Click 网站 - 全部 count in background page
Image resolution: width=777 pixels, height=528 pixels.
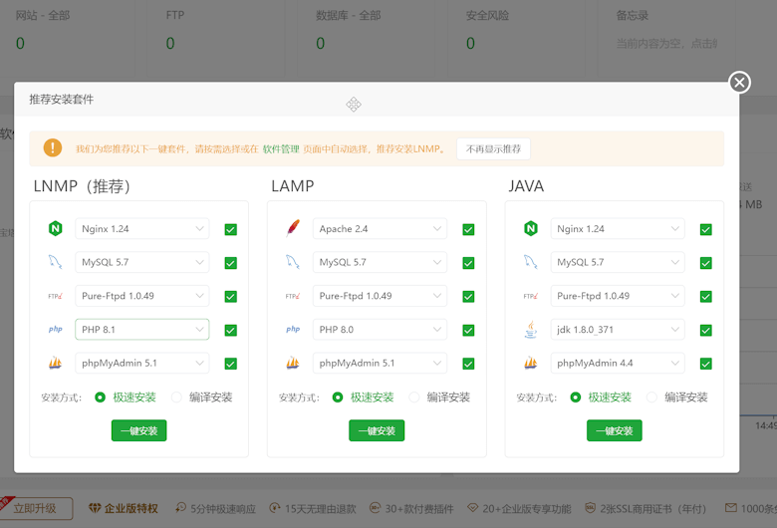pos(20,43)
